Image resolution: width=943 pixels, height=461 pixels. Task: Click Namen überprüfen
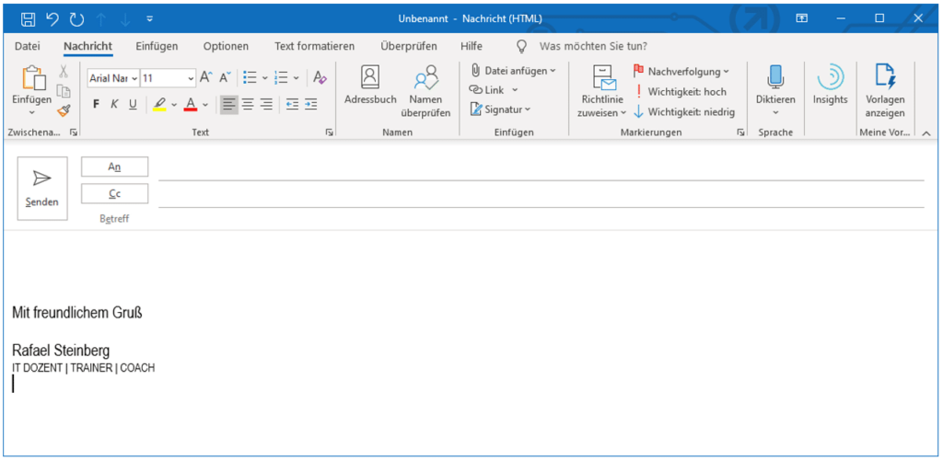point(425,92)
